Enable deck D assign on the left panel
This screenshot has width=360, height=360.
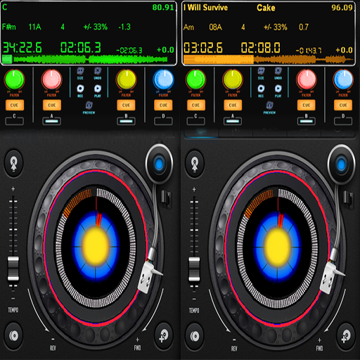pyautogui.click(x=163, y=122)
